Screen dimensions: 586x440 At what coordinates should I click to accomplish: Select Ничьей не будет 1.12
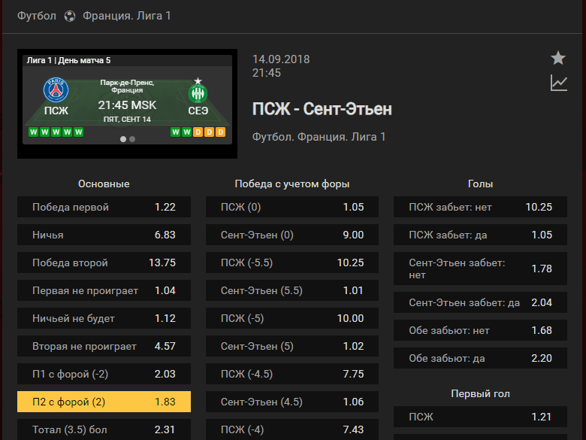pos(104,318)
